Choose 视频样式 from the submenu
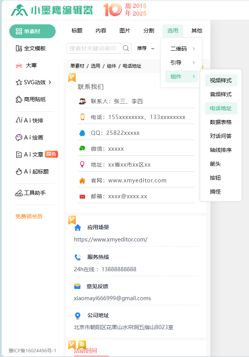Screen dimensions: 249x357 click(x=221, y=80)
